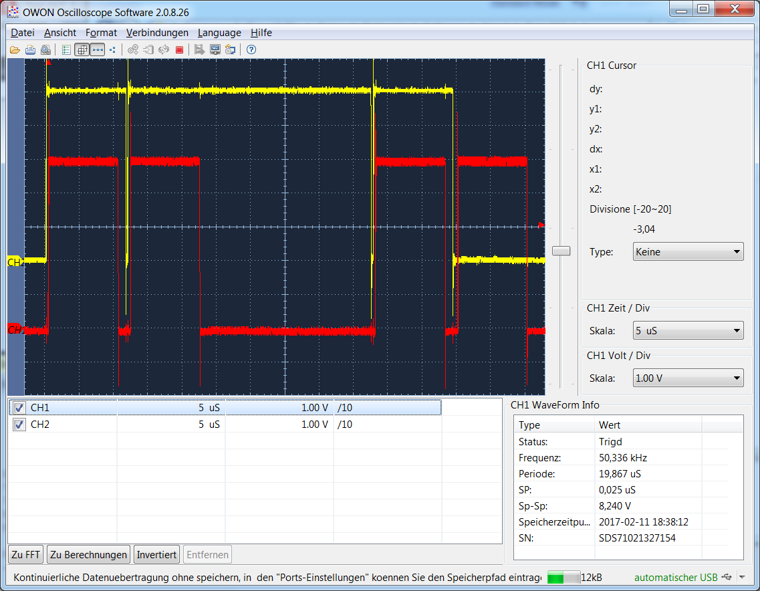Click the division value -3,04
760x591 pixels.
point(644,229)
